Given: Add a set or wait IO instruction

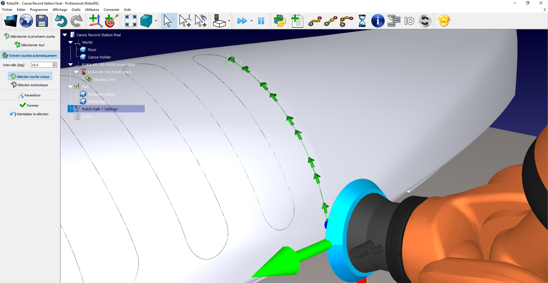Looking at the screenshot, I should click(409, 21).
